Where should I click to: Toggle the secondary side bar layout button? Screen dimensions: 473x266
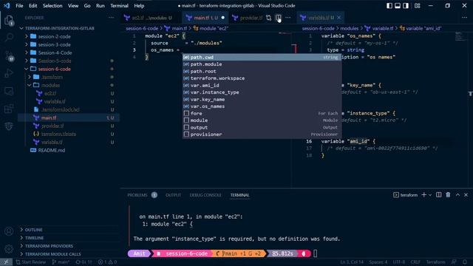pyautogui.click(x=406, y=6)
